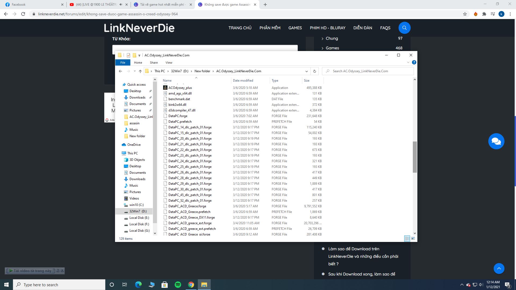This screenshot has height=290, width=516.
Task: Select 32Win7 (D:) drive in sidebar
Action: pos(138,211)
